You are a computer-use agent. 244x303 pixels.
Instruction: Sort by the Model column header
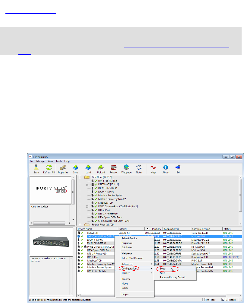pos(131,229)
